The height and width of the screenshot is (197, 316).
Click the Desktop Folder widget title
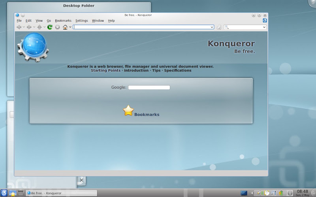point(79,6)
